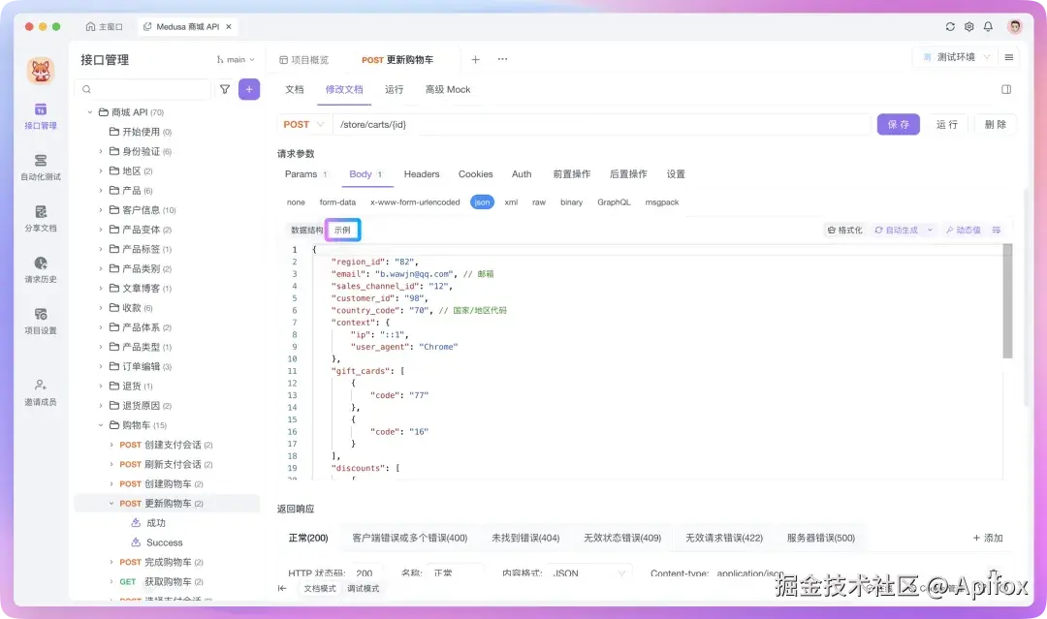Open the POST method dropdown

point(302,124)
